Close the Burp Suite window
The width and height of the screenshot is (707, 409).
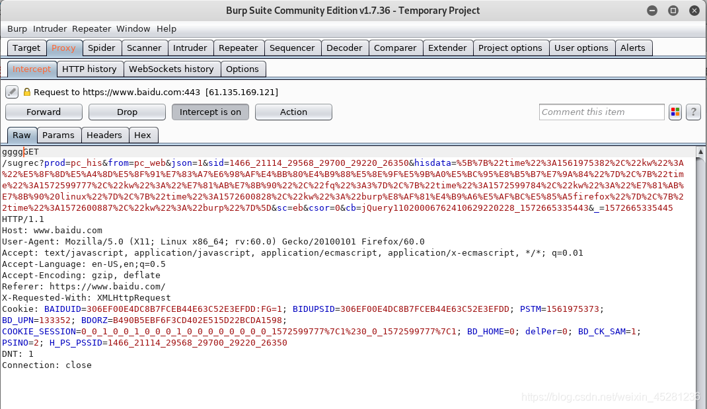point(694,11)
